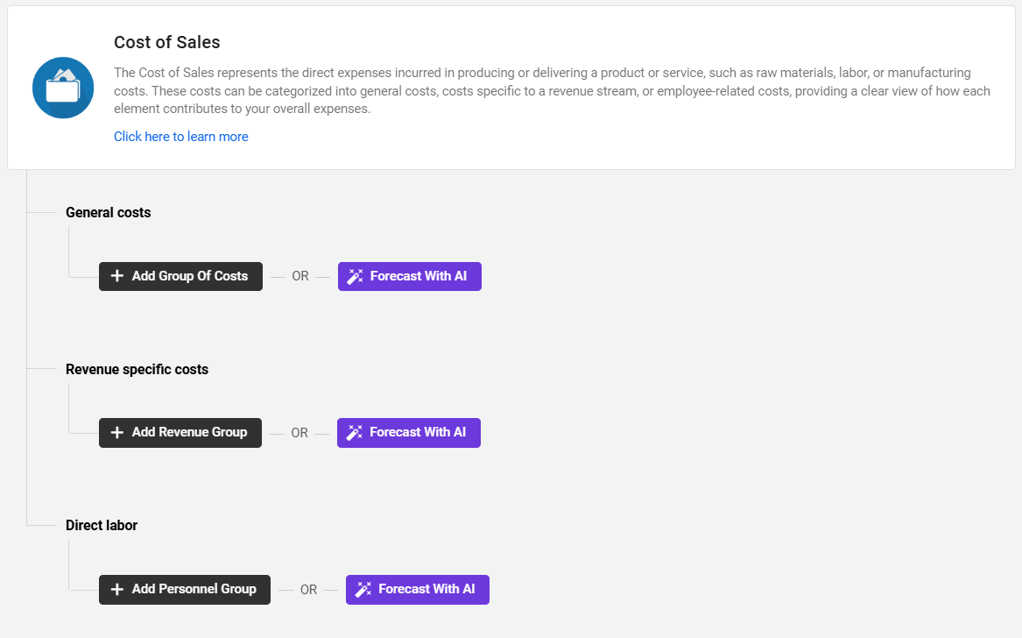Select the General costs tree heading
Image resolution: width=1022 pixels, height=638 pixels.
109,212
